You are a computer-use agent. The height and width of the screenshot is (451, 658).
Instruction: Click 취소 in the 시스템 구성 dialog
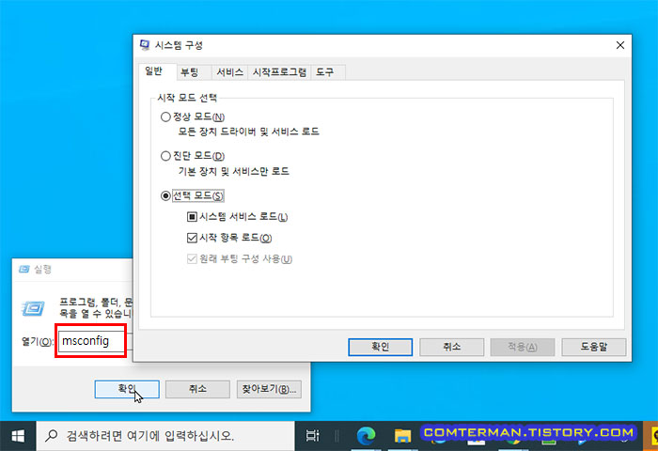(x=451, y=347)
